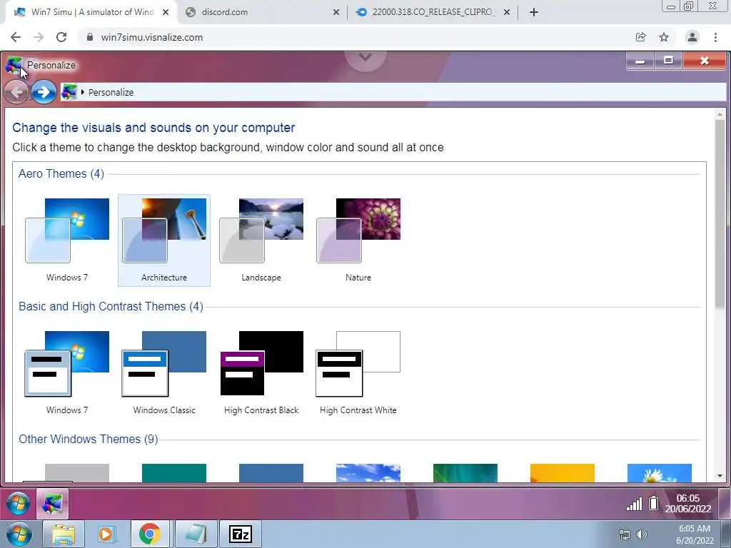Viewport: 731px width, 548px height.
Task: Select the teal theme thumbnail under Other Windows Themes
Action: tap(174, 473)
